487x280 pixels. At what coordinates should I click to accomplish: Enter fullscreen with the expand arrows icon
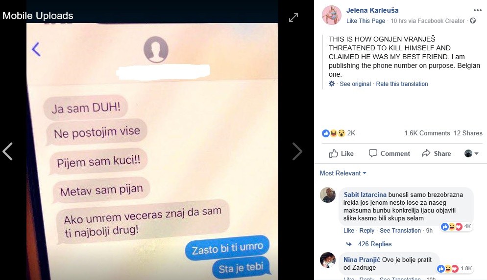293,17
